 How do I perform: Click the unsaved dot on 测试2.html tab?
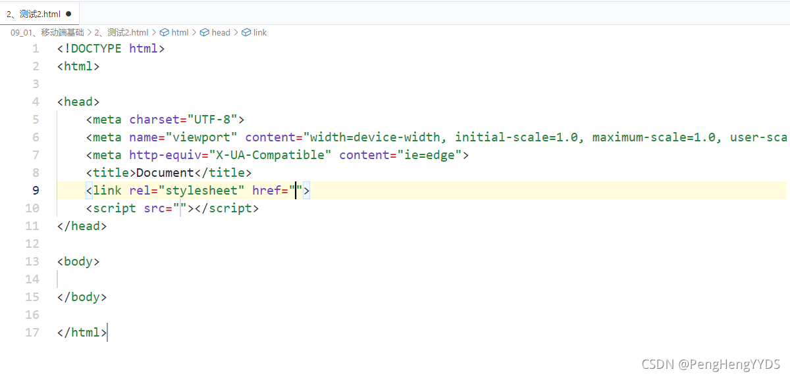68,13
